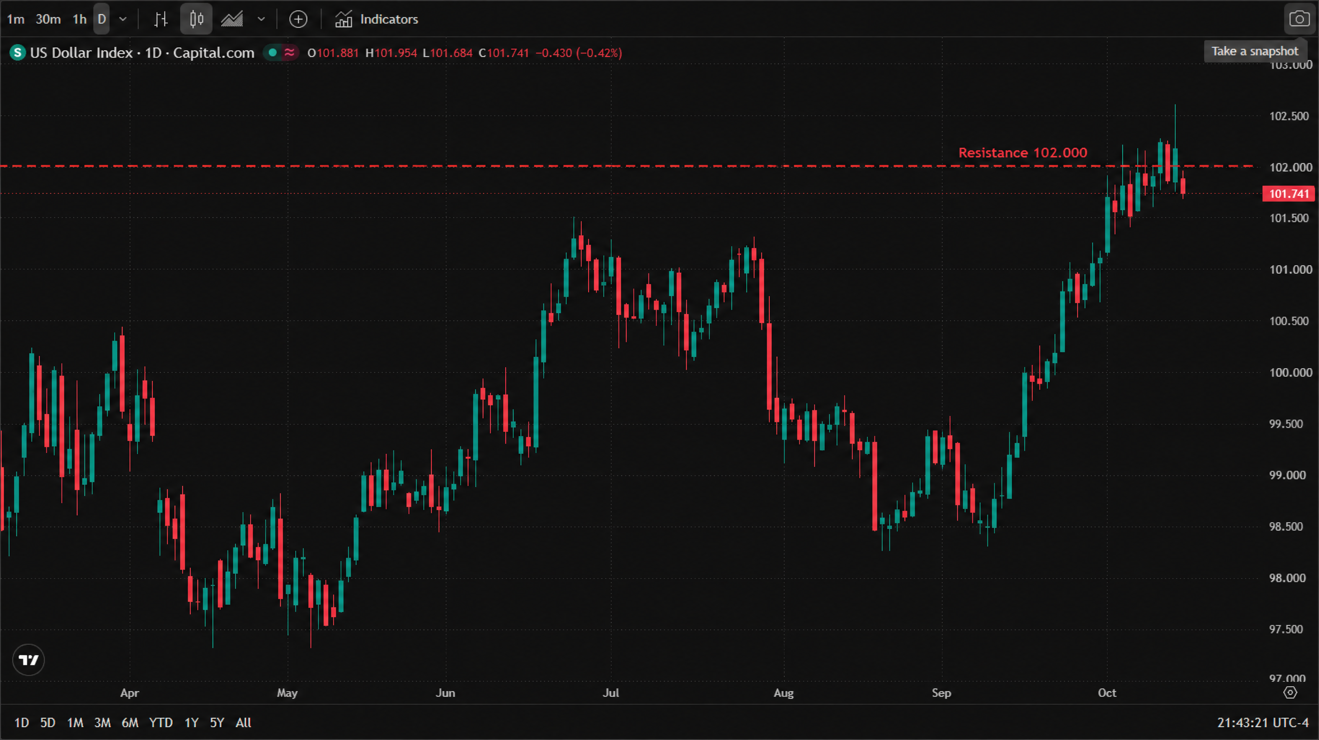1319x740 pixels.
Task: Select the Resistance 102.000 label
Action: [1023, 153]
